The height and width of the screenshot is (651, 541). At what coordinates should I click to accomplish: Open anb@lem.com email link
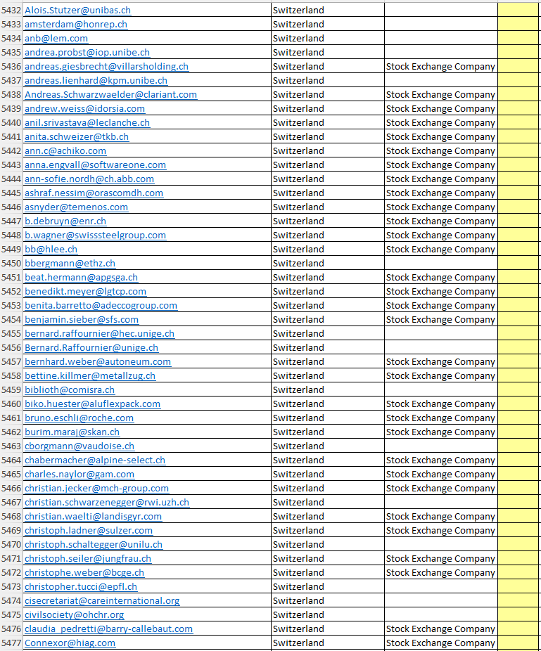coord(56,38)
